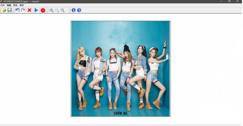
Task: Click the SHOW ME text in the image
Action: pos(121,113)
